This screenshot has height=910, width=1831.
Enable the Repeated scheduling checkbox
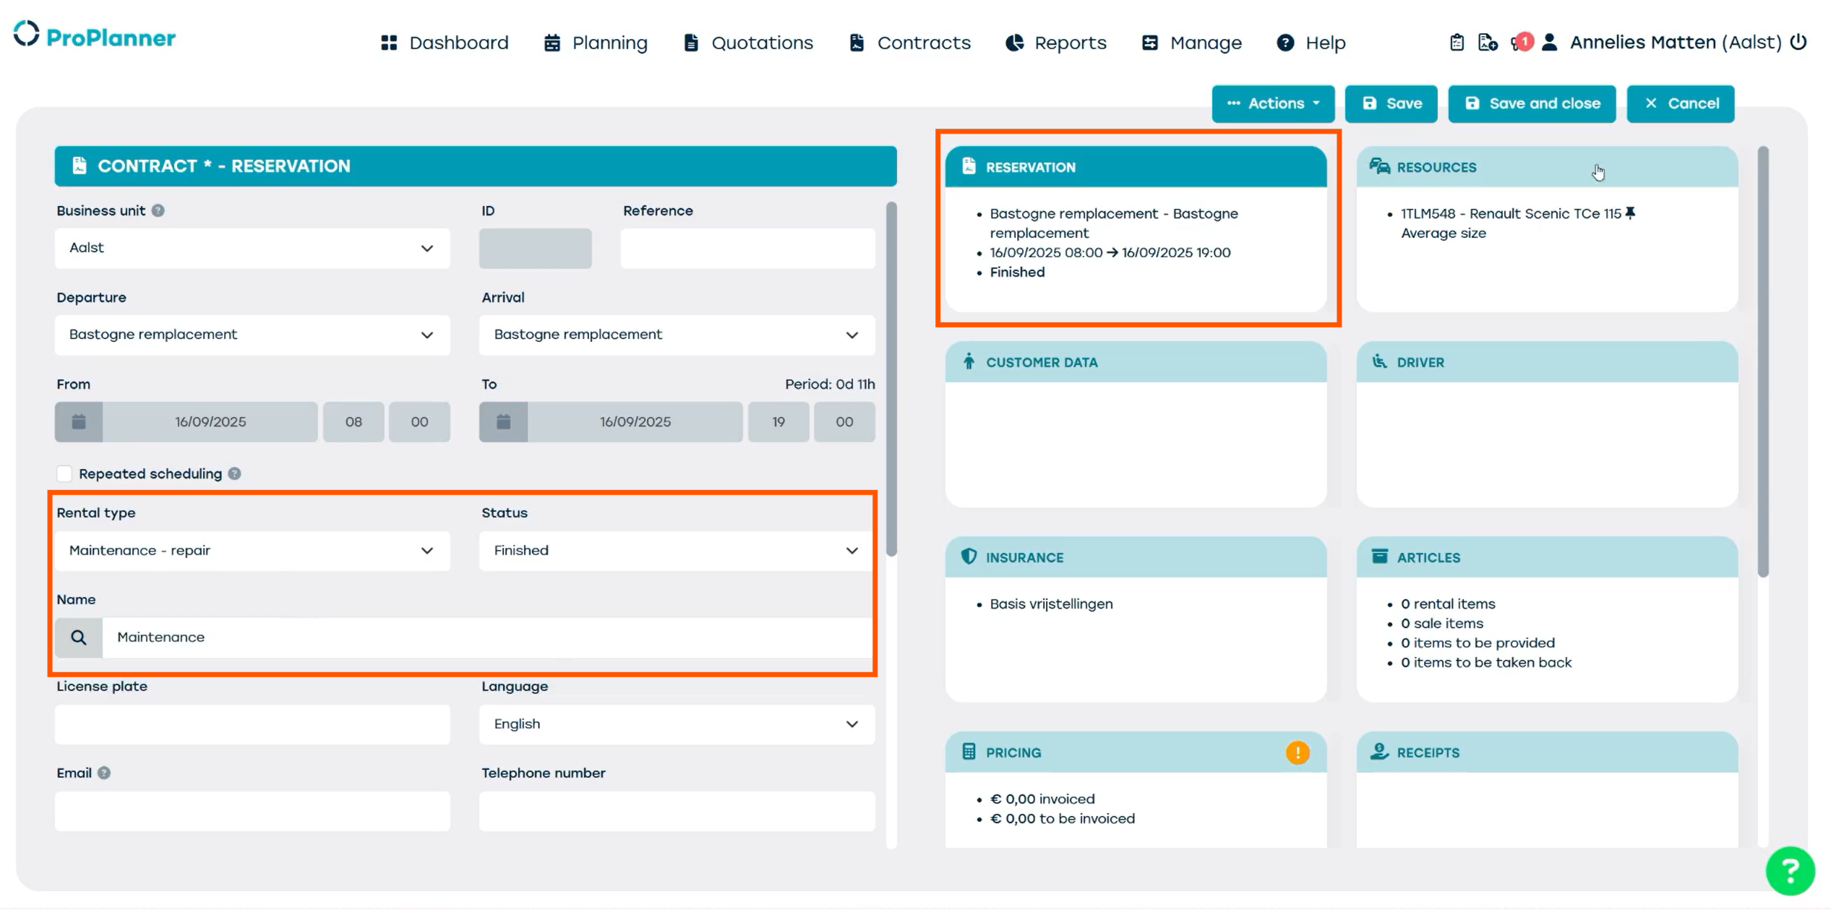pyautogui.click(x=64, y=473)
